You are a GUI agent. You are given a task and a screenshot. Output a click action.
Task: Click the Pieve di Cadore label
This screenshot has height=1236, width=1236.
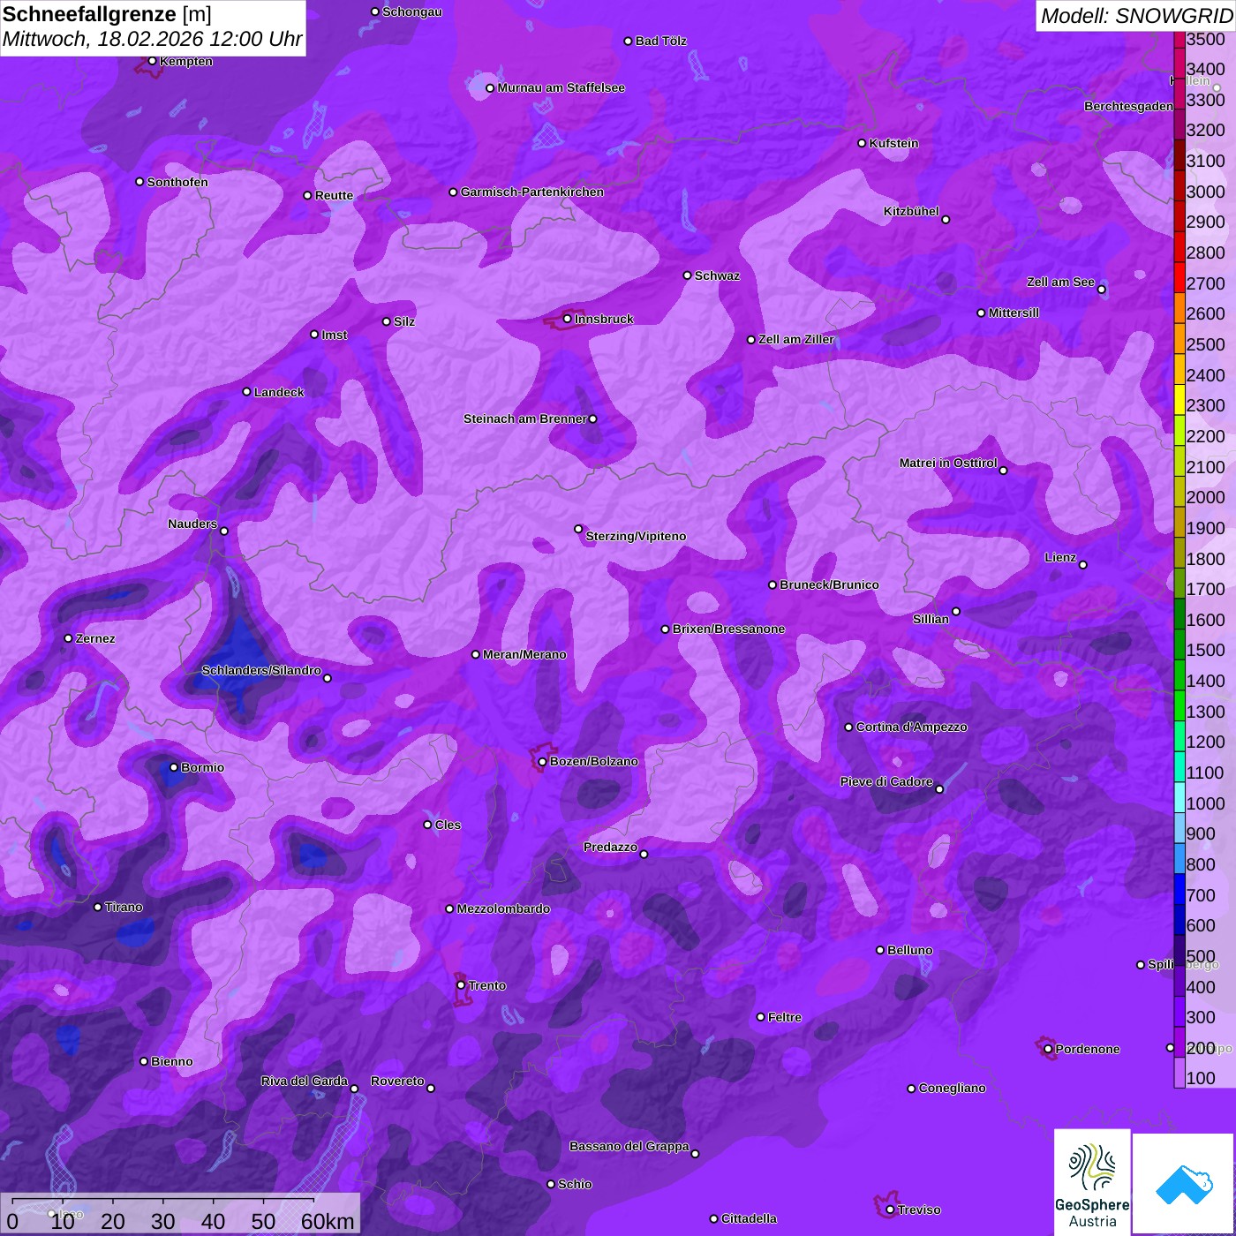[x=886, y=781]
